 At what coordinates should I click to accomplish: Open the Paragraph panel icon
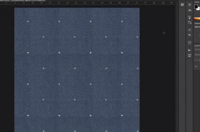[189, 35]
